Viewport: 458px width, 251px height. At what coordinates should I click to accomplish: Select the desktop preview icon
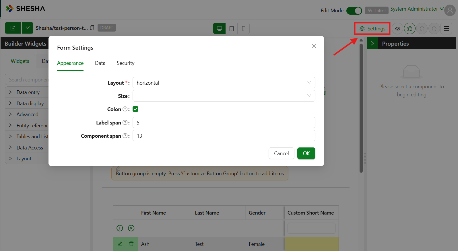click(219, 28)
